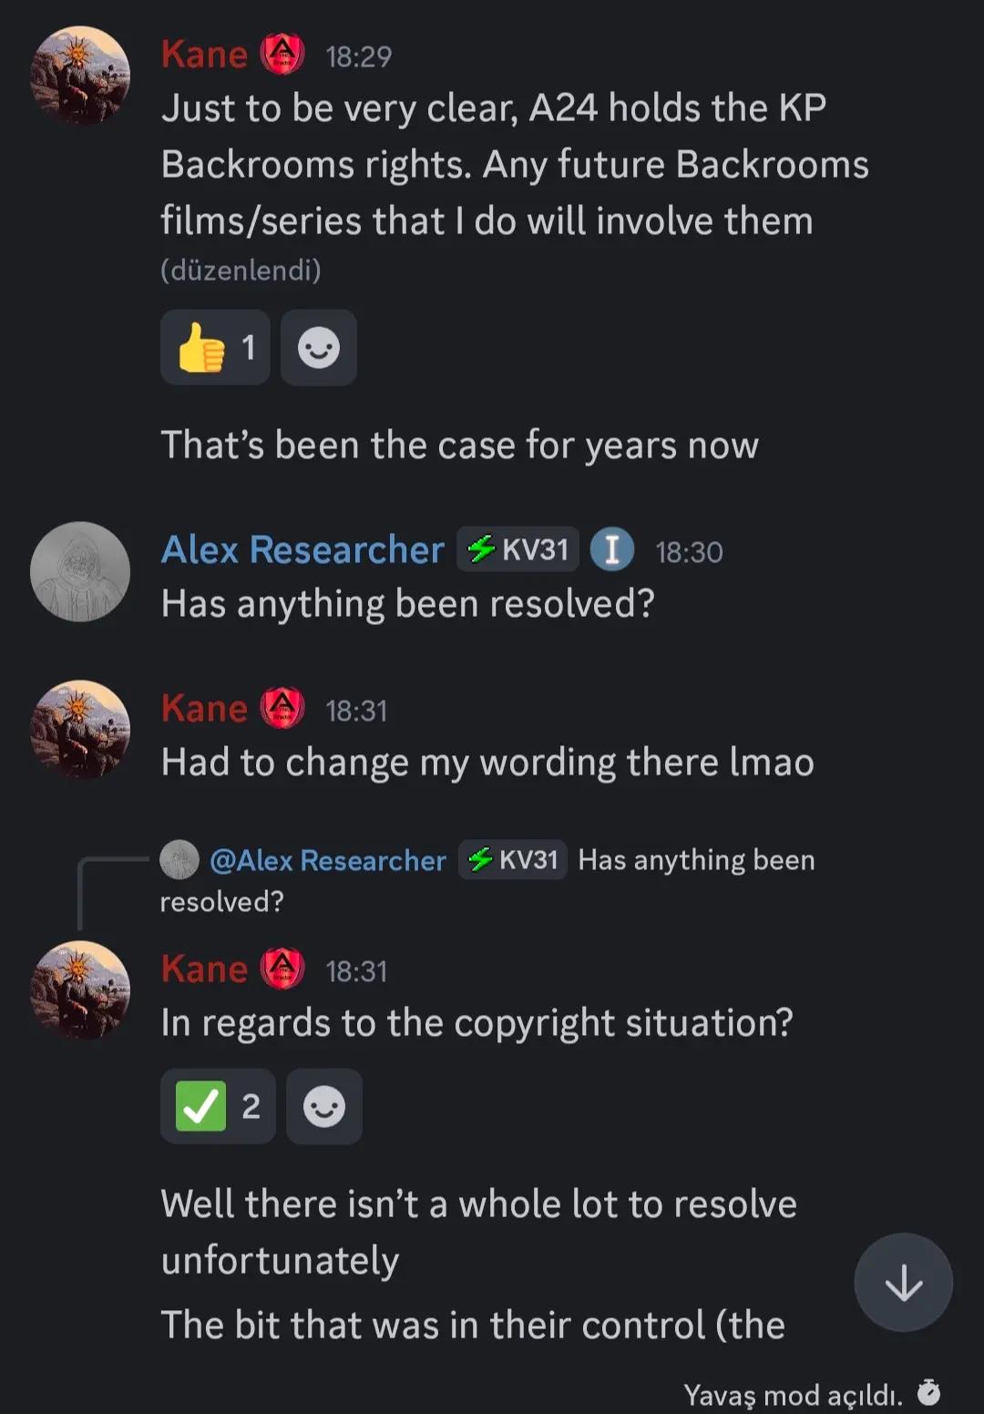
Task: Tap the KV31 server tag beside Alex Researcher
Action: (518, 549)
